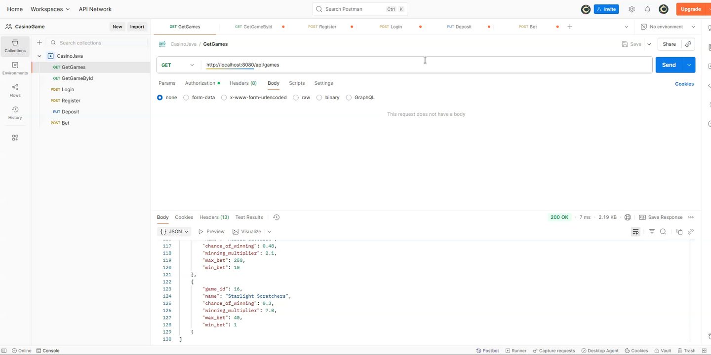Screen dimensions: 711x355
Task: Switch to the Scripts tab
Action: click(297, 83)
